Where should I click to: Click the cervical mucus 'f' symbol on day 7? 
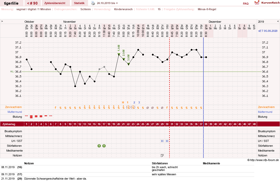pyautogui.click(x=56, y=108)
